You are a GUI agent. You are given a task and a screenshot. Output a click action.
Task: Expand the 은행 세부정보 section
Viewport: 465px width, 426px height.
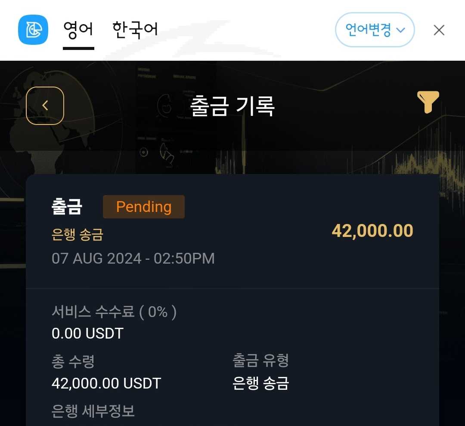point(93,411)
